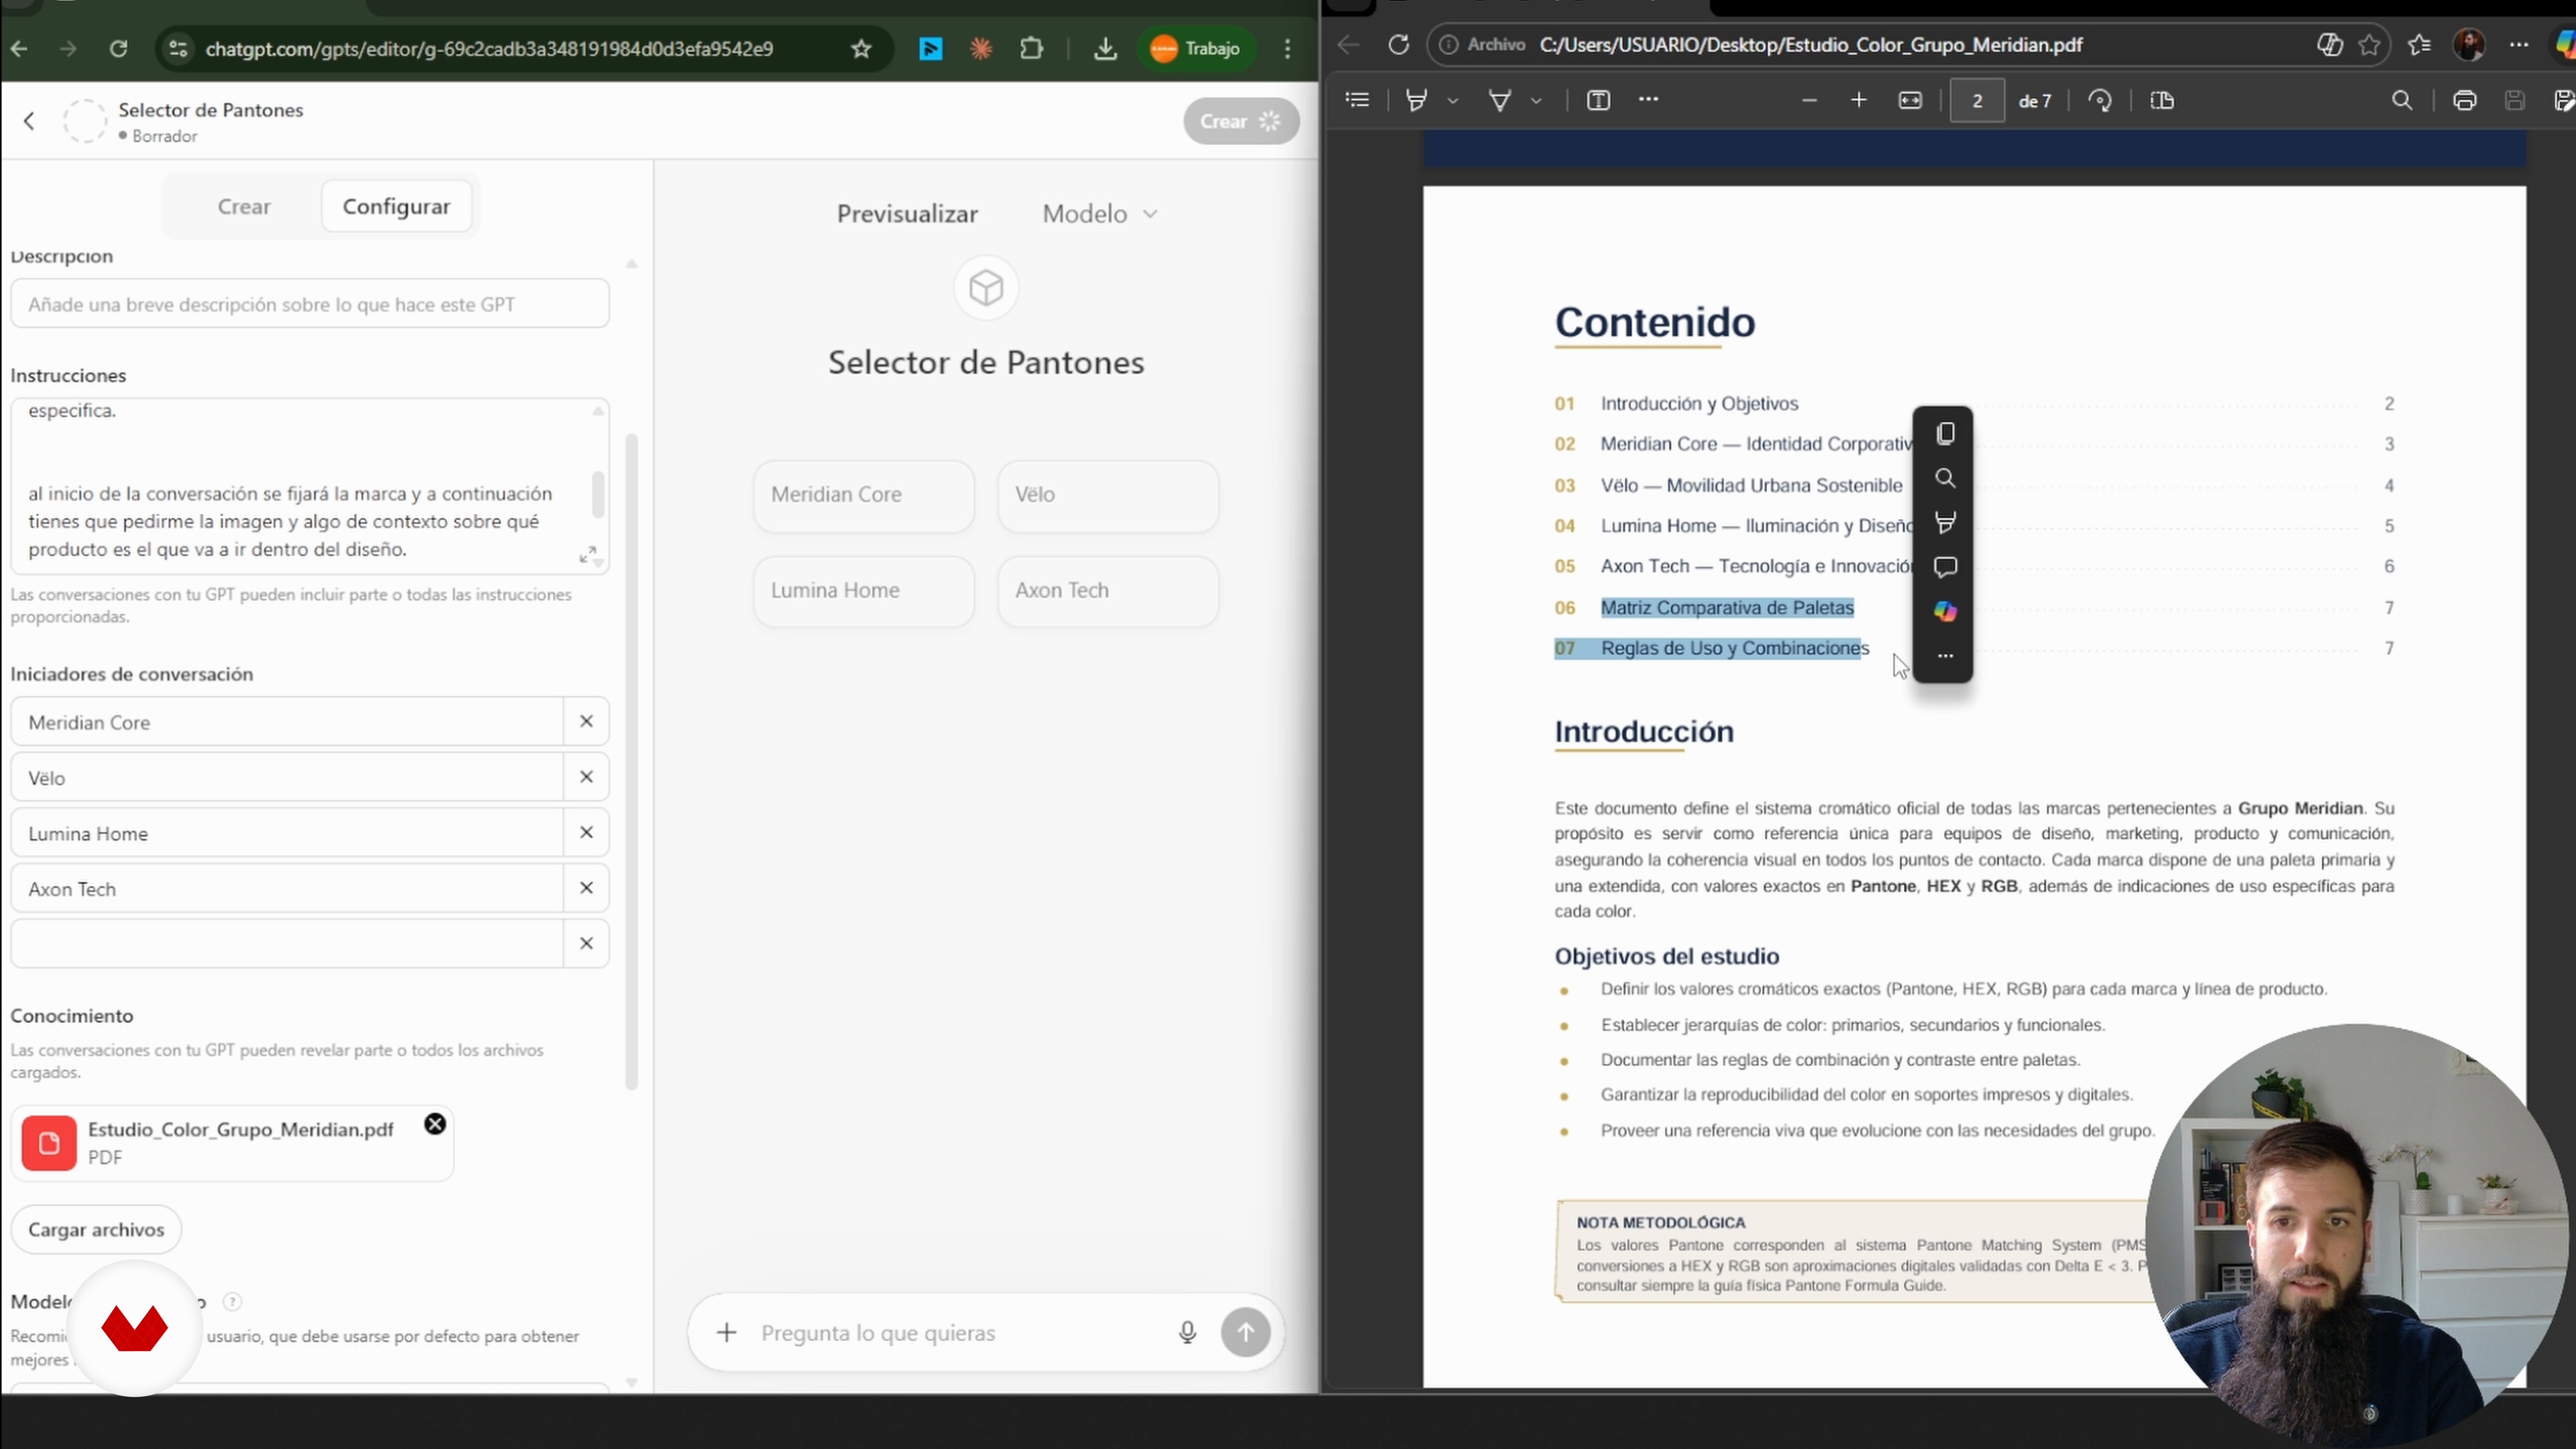Search selected text from popup toolbar
This screenshot has height=1449, width=2576.
click(1944, 478)
